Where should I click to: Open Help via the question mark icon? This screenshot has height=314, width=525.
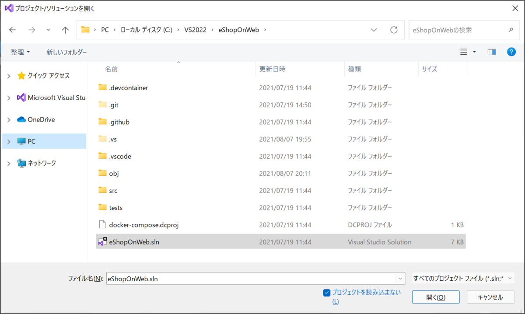(511, 52)
